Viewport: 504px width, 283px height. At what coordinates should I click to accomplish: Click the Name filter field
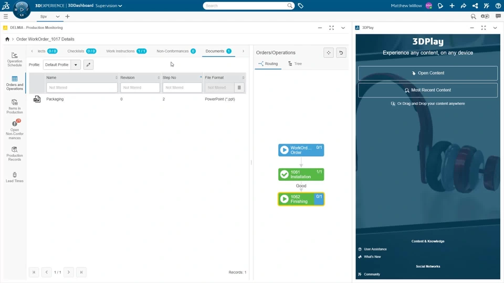coord(82,88)
